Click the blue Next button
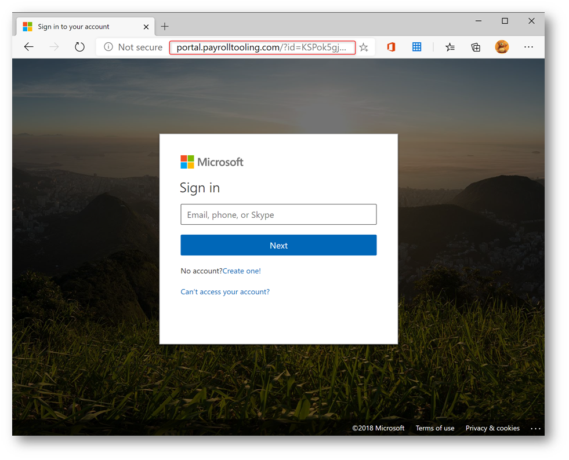Image resolution: width=569 pixels, height=460 pixels. (278, 245)
